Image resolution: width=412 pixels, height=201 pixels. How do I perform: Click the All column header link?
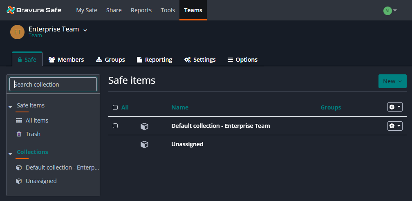click(x=125, y=107)
